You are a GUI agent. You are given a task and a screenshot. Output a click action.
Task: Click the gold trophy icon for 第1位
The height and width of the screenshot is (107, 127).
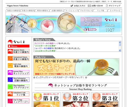[38, 97]
